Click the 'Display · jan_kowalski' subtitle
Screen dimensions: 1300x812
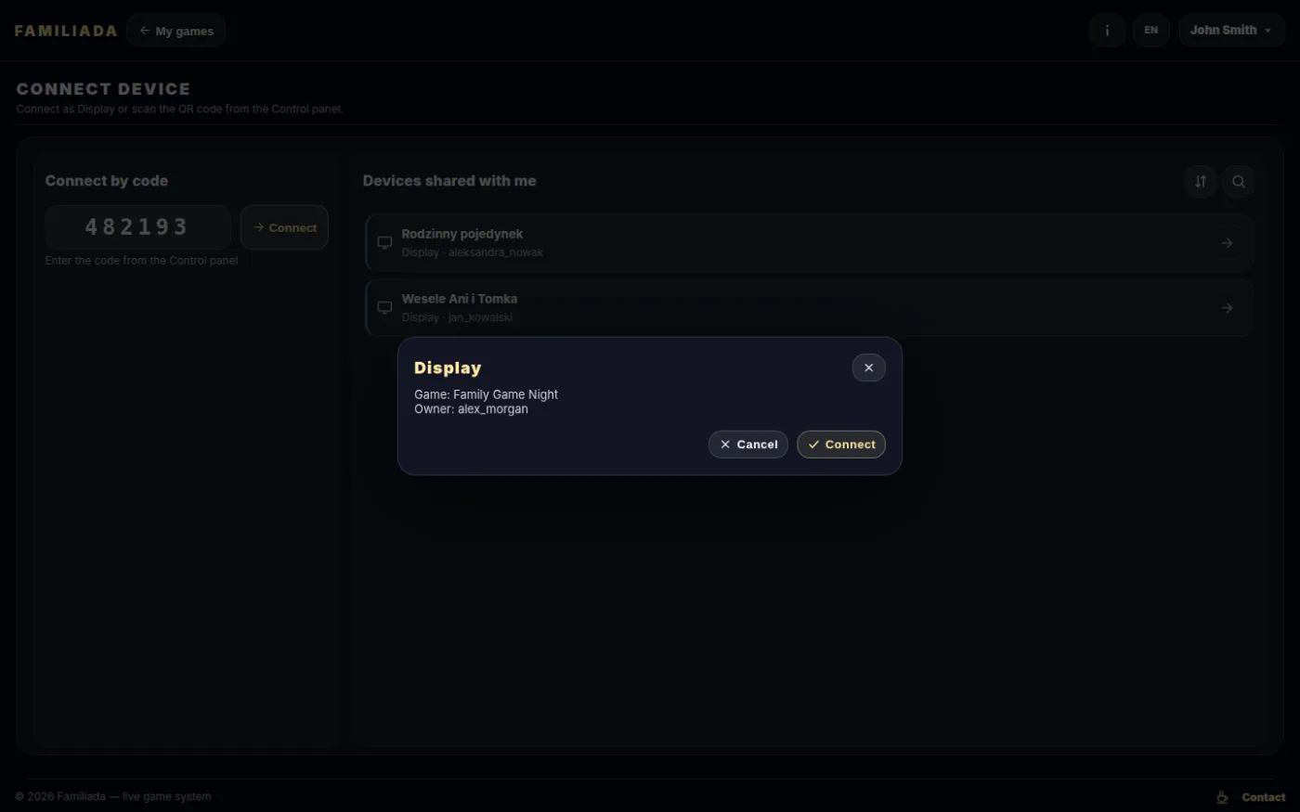457,317
